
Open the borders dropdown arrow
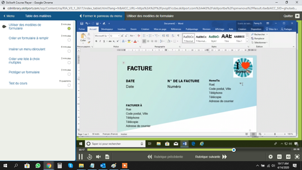(x=177, y=41)
